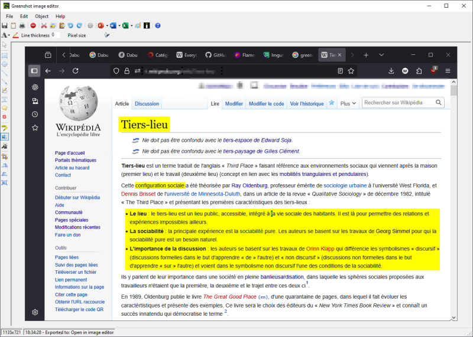Click the 'Modifier le code' tab
The width and height of the screenshot is (473, 337).
[267, 104]
